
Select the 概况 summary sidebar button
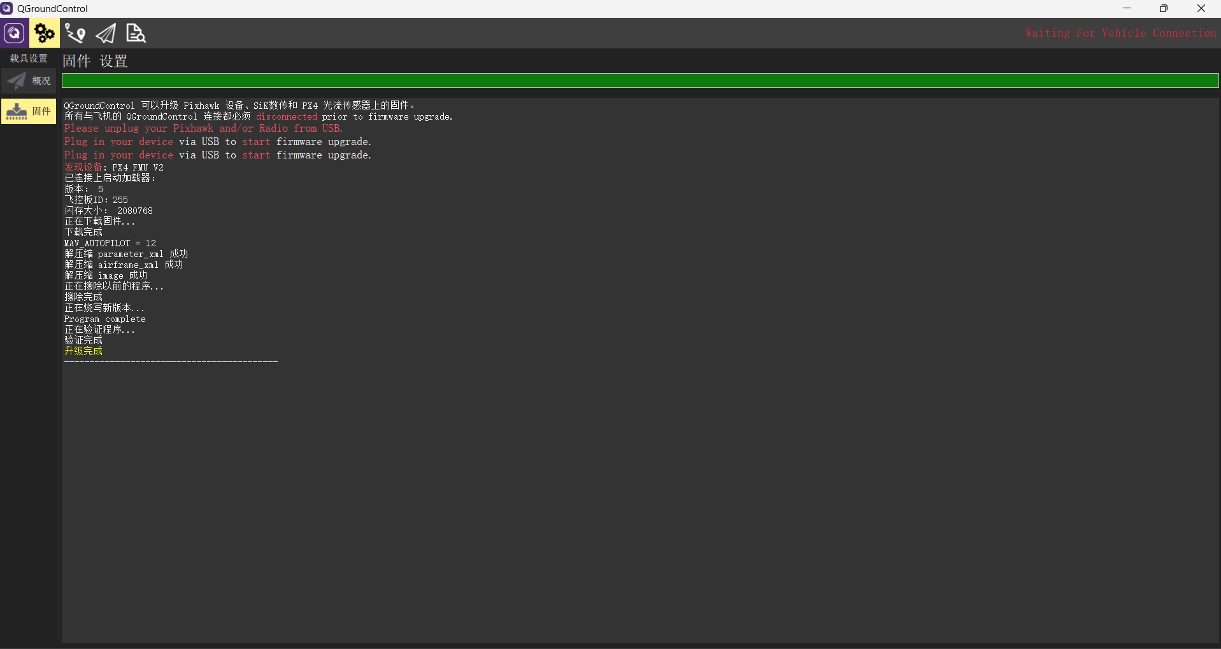coord(29,81)
